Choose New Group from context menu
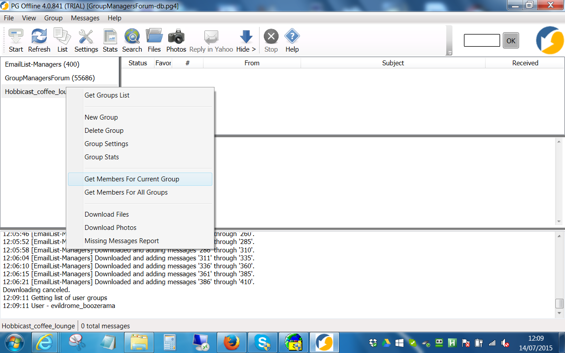 140,117
